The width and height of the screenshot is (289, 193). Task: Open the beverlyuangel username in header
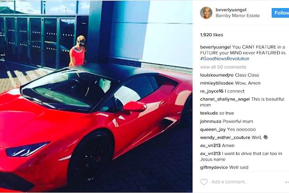tap(231, 10)
